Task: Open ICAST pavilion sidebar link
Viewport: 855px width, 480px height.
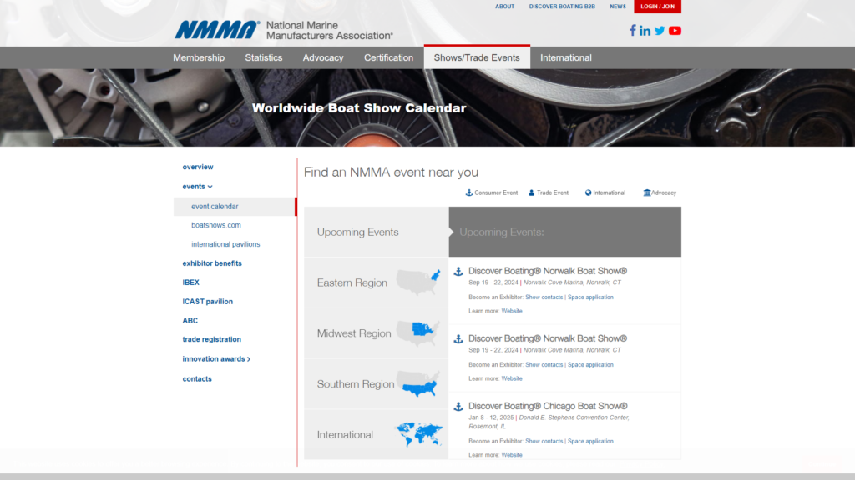Action: pyautogui.click(x=207, y=302)
